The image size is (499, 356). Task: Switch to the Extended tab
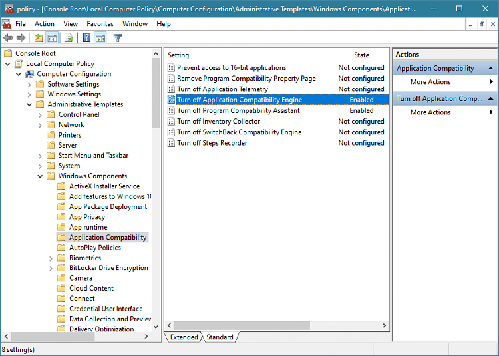184,337
